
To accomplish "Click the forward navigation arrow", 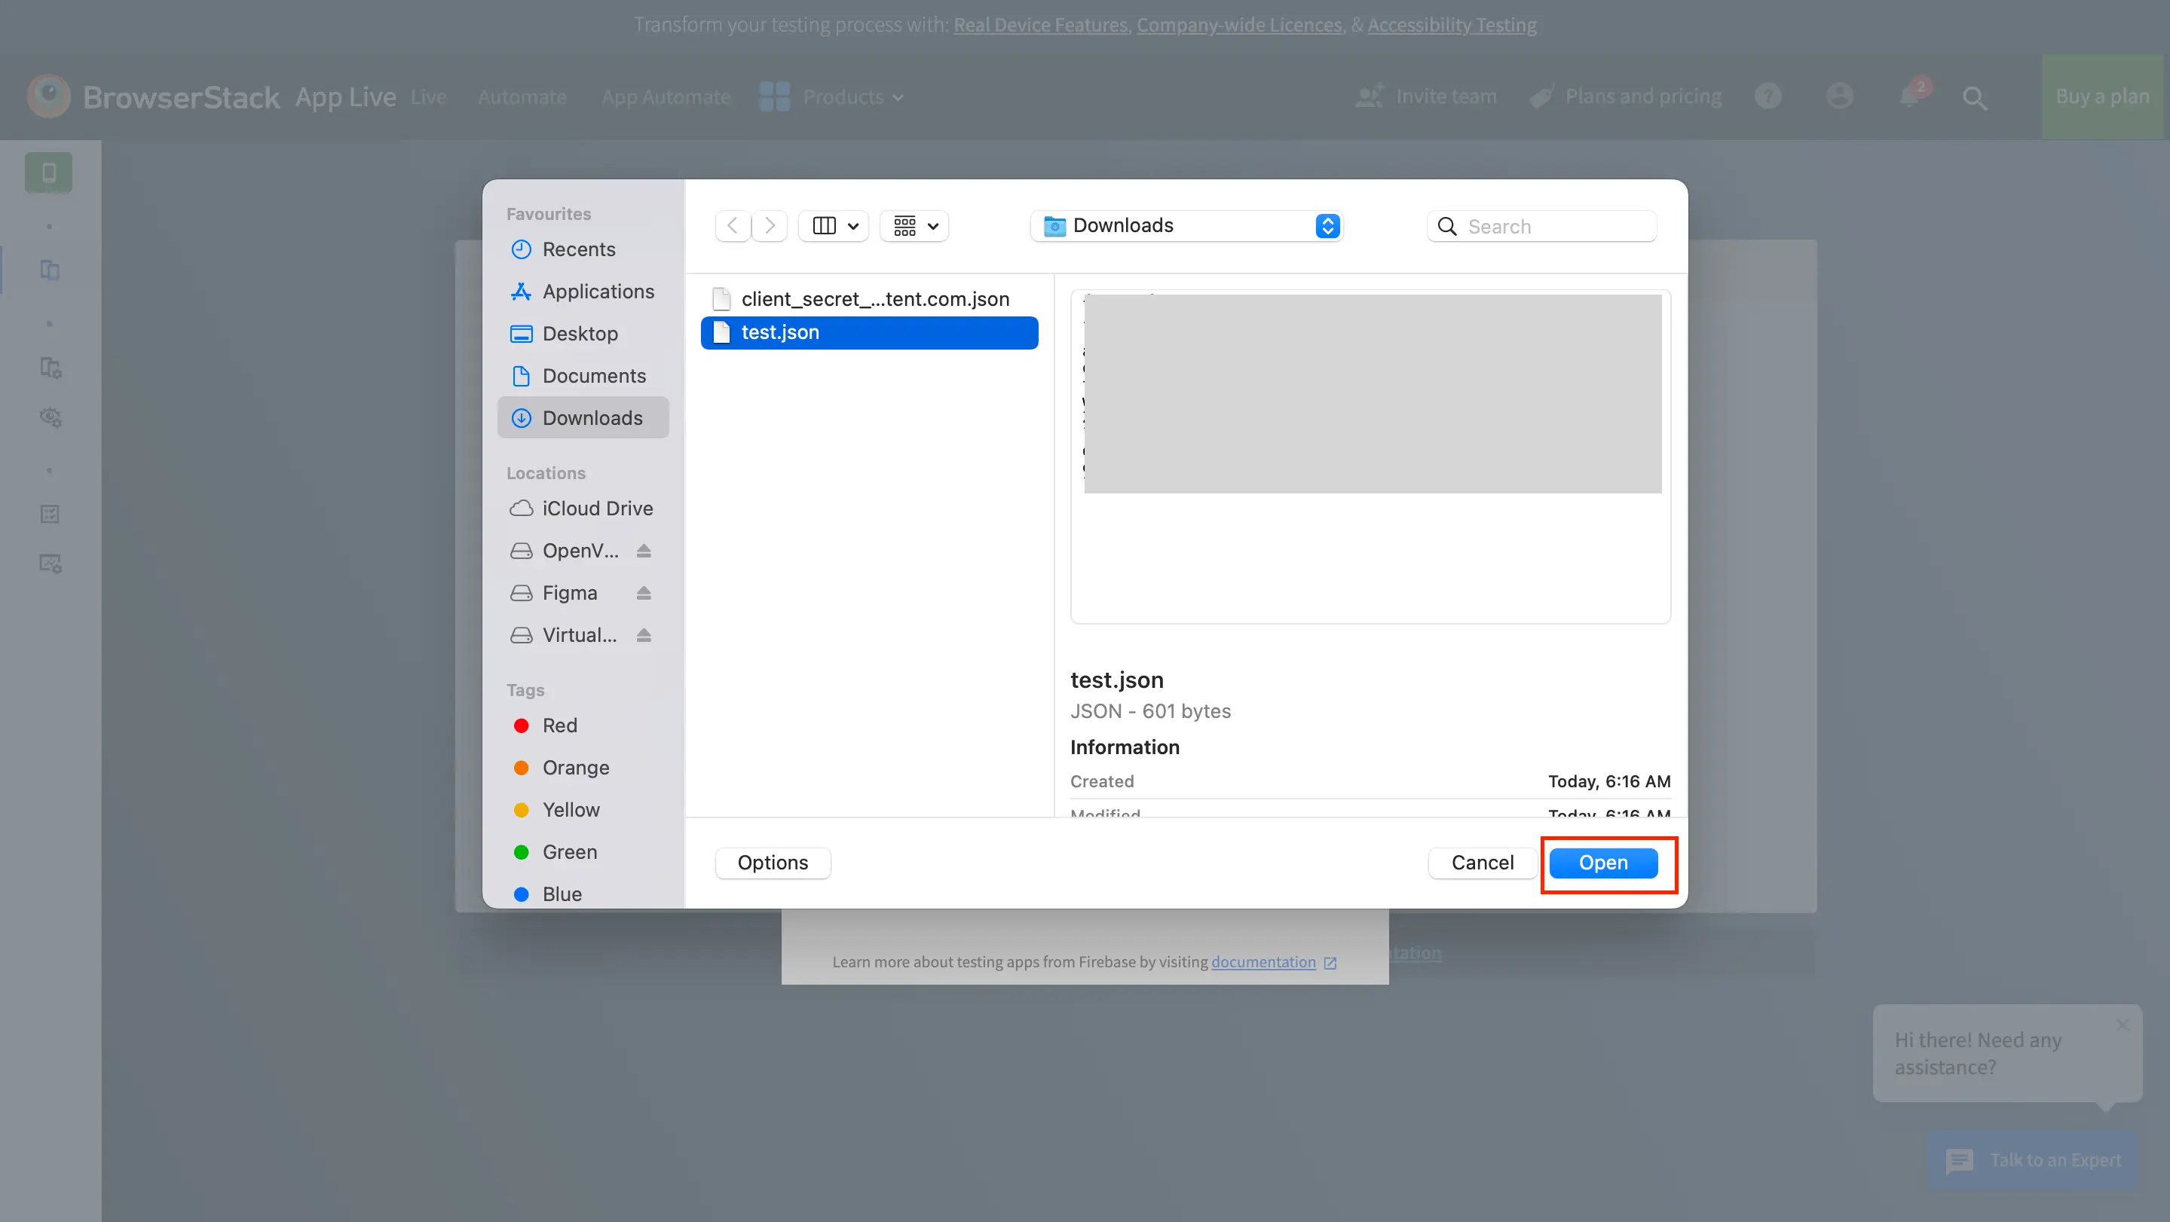I will coord(769,226).
